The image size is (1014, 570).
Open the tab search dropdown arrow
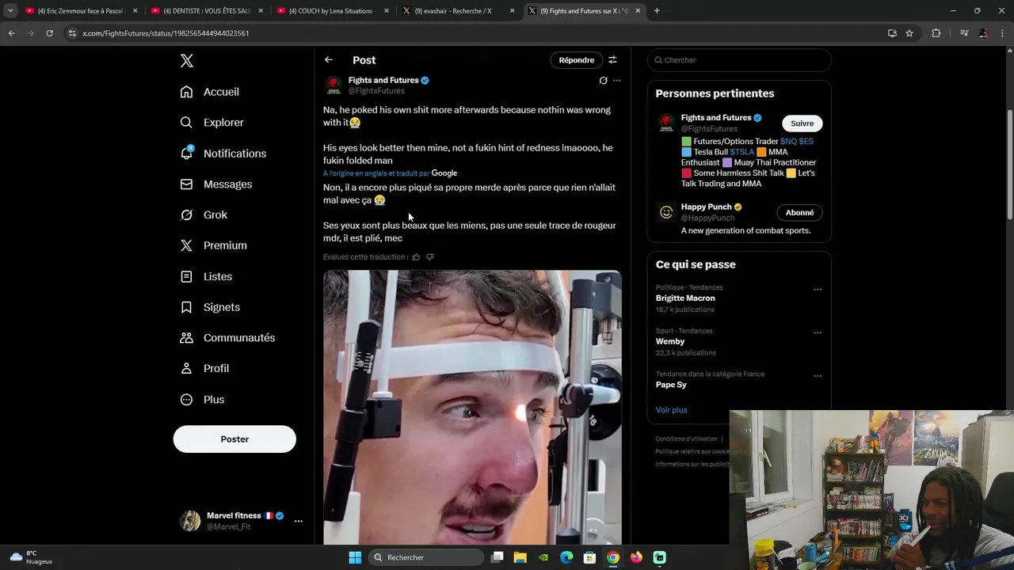[10, 11]
